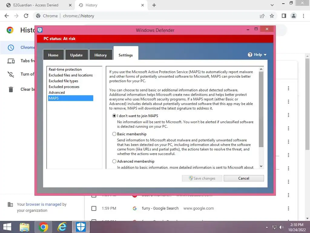The image size is (310, 233).
Task: Open "furry - Google Search" history entry
Action: [x=160, y=208]
